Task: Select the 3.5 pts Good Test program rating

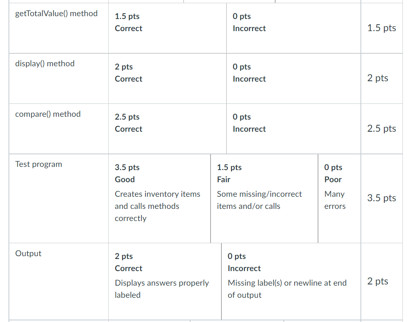Action: tap(159, 198)
